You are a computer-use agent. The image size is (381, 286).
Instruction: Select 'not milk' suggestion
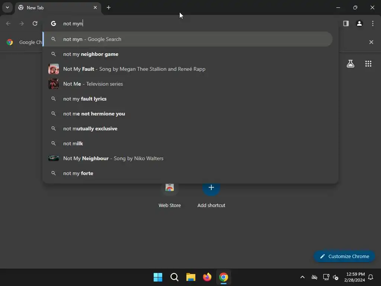188,143
